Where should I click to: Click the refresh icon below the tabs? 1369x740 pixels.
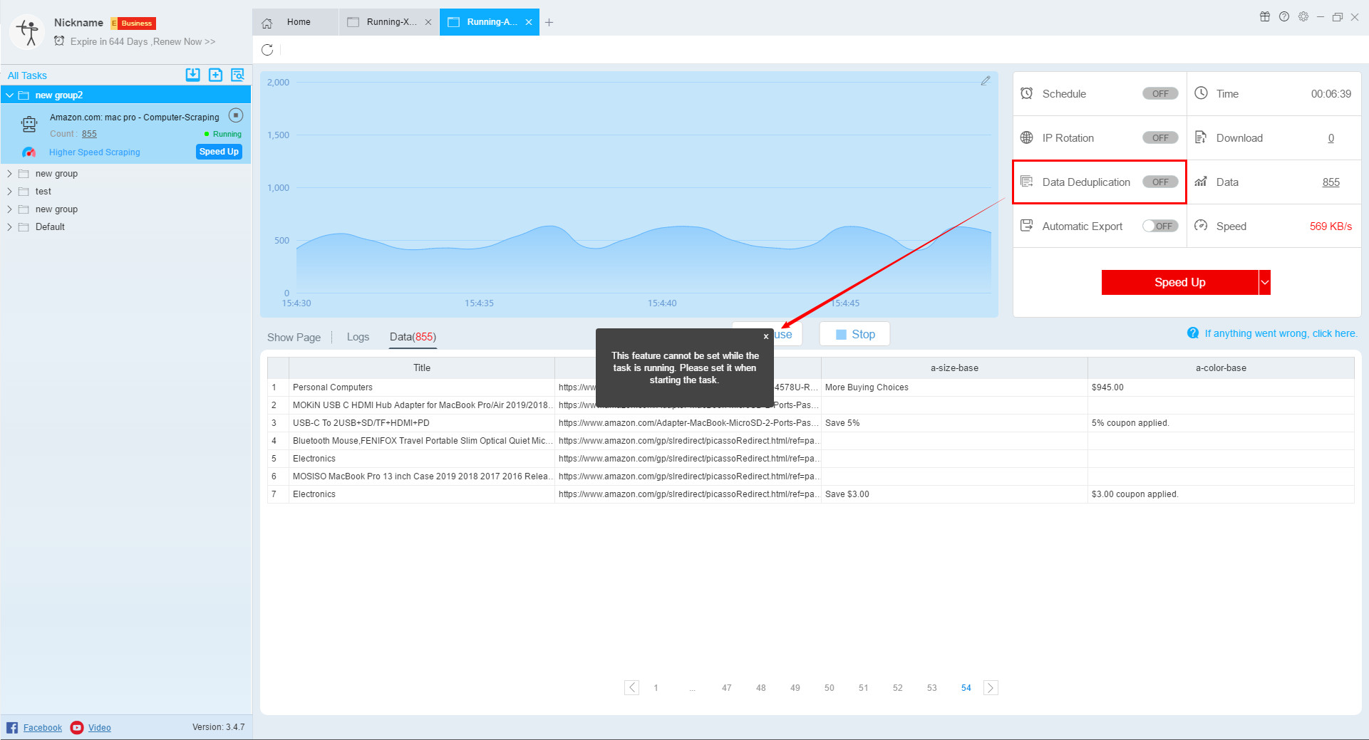[267, 50]
